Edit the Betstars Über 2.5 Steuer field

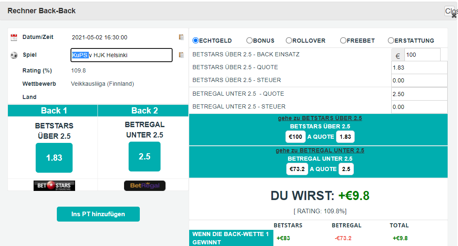pos(419,80)
